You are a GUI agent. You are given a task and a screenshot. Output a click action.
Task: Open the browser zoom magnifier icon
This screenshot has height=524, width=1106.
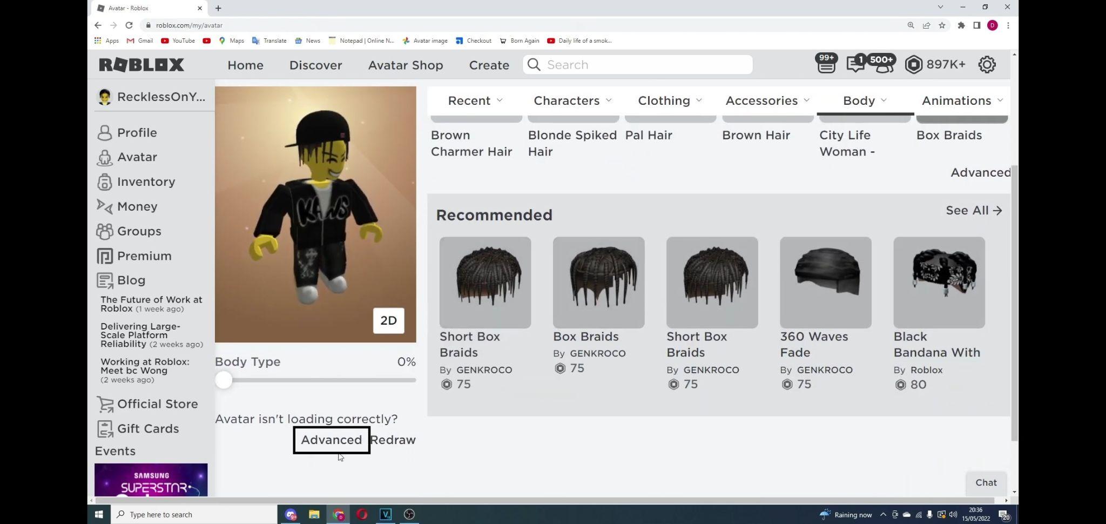pyautogui.click(x=911, y=25)
